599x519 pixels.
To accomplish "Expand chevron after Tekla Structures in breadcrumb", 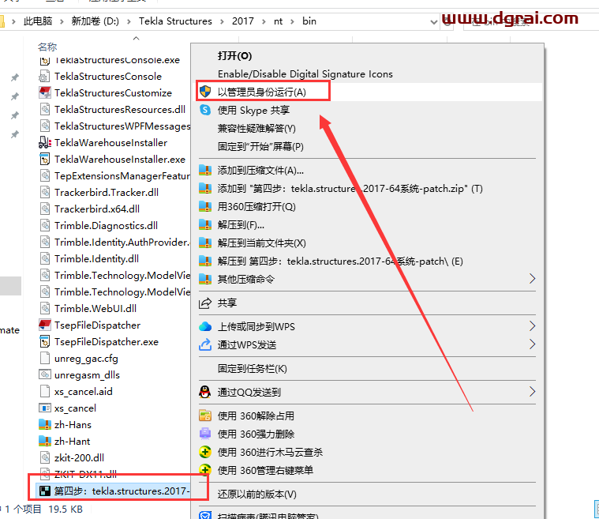I will pyautogui.click(x=222, y=21).
